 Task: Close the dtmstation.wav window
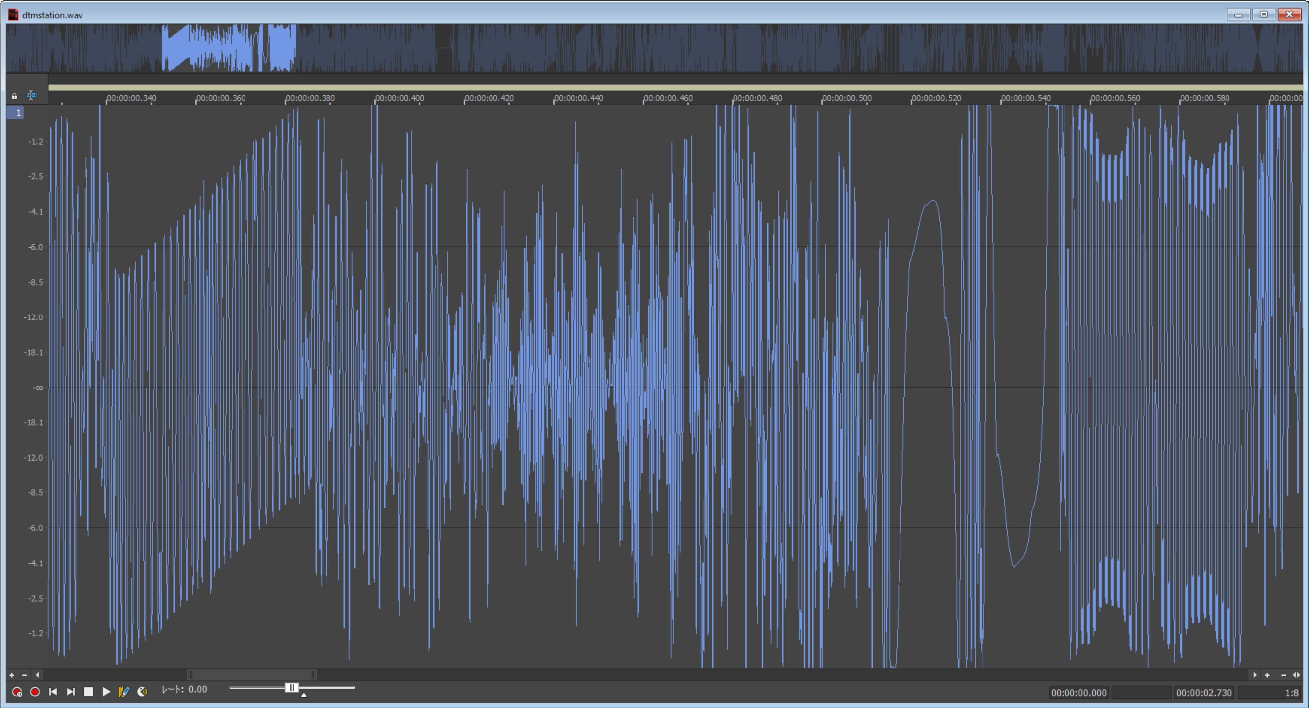point(1290,15)
